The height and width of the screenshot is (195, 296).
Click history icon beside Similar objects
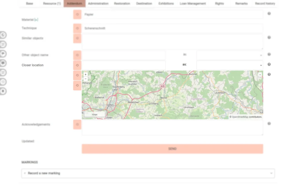coord(77,38)
